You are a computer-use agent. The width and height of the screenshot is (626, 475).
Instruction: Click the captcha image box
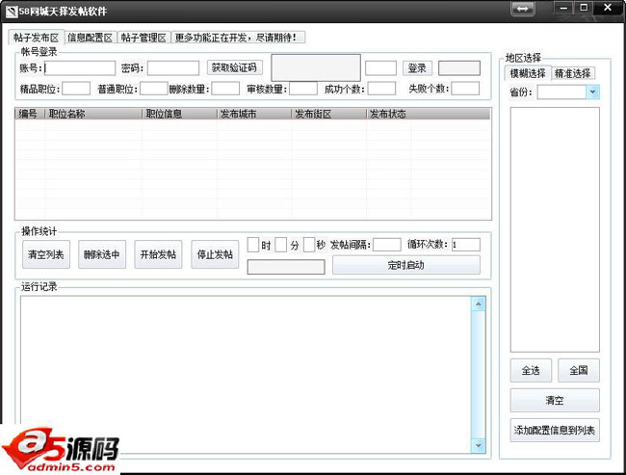pos(316,67)
